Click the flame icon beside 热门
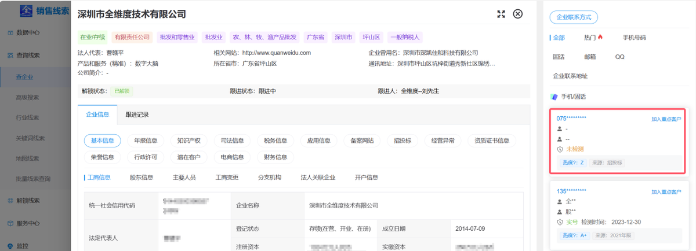696x251 pixels. (x=600, y=38)
